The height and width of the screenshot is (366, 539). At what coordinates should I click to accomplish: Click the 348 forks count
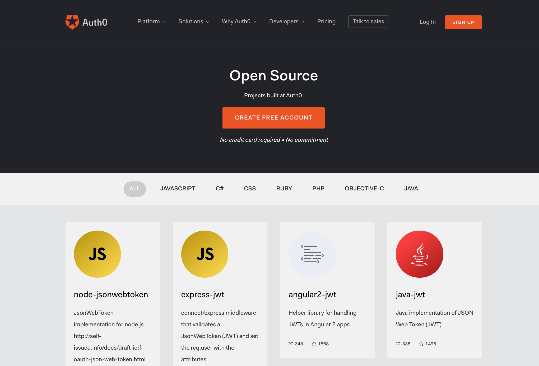pos(299,344)
